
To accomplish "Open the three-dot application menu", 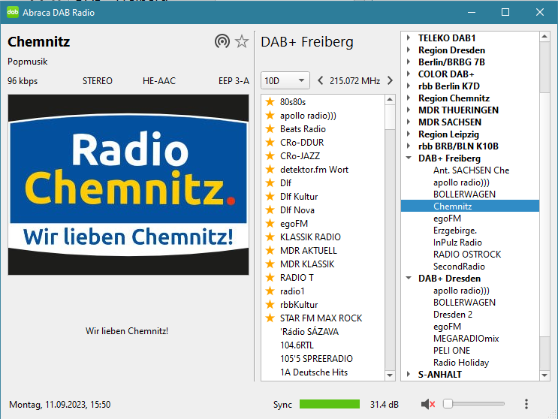I will pos(526,405).
